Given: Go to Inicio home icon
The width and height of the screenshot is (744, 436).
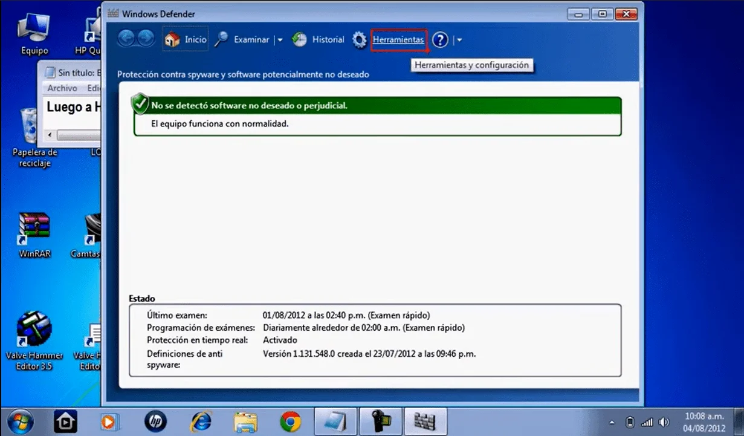Looking at the screenshot, I should 172,40.
